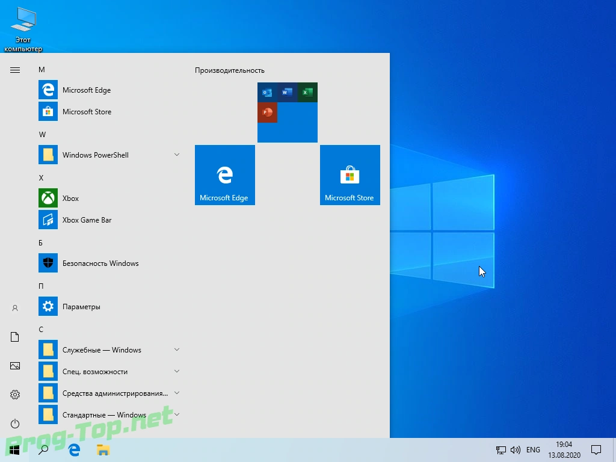Click the letter X section header

click(x=41, y=177)
